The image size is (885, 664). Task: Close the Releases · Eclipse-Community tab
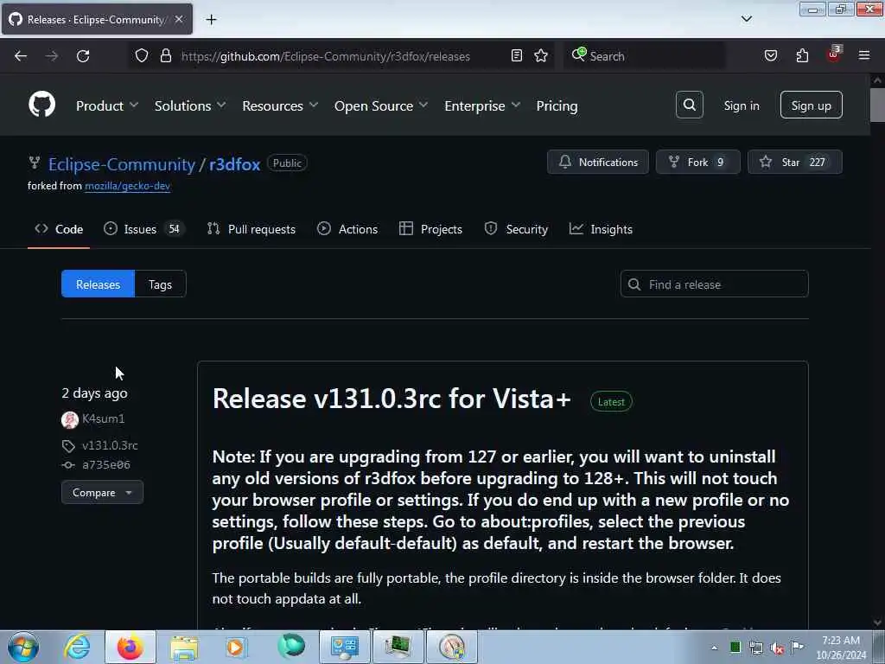(179, 19)
